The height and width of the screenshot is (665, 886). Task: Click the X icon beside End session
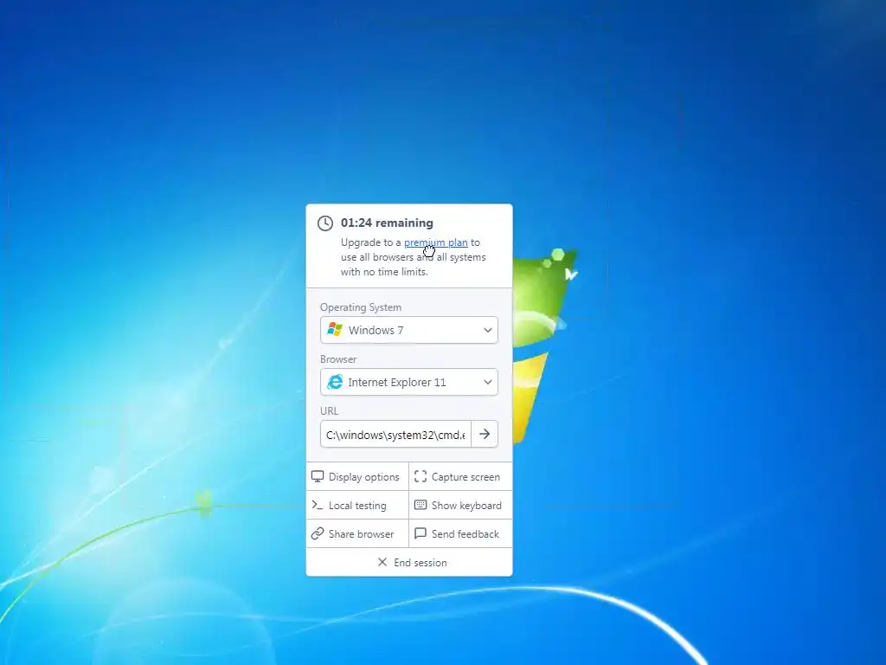(382, 562)
